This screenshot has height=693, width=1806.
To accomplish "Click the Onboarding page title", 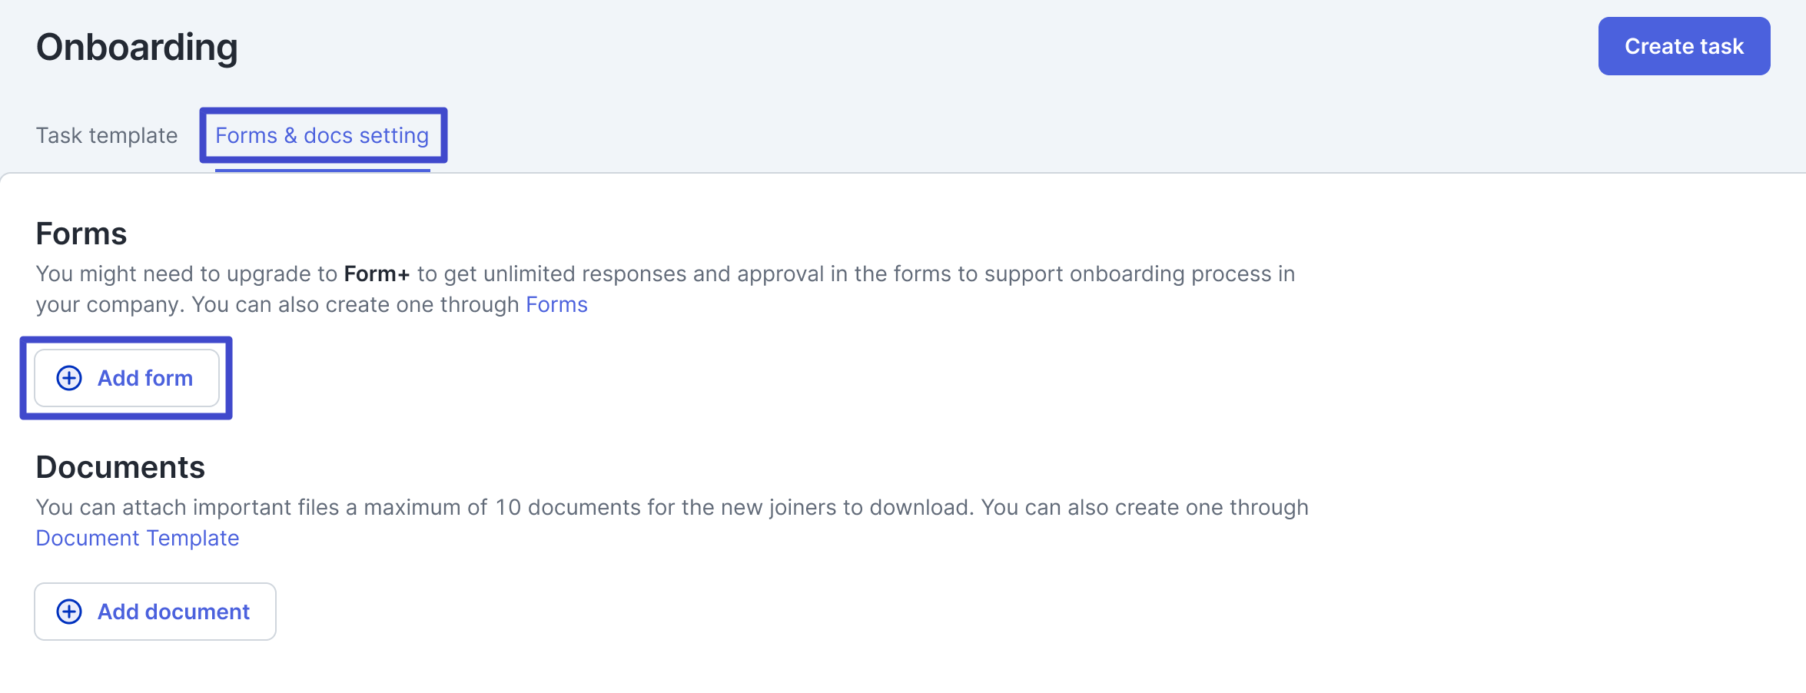I will tap(137, 48).
